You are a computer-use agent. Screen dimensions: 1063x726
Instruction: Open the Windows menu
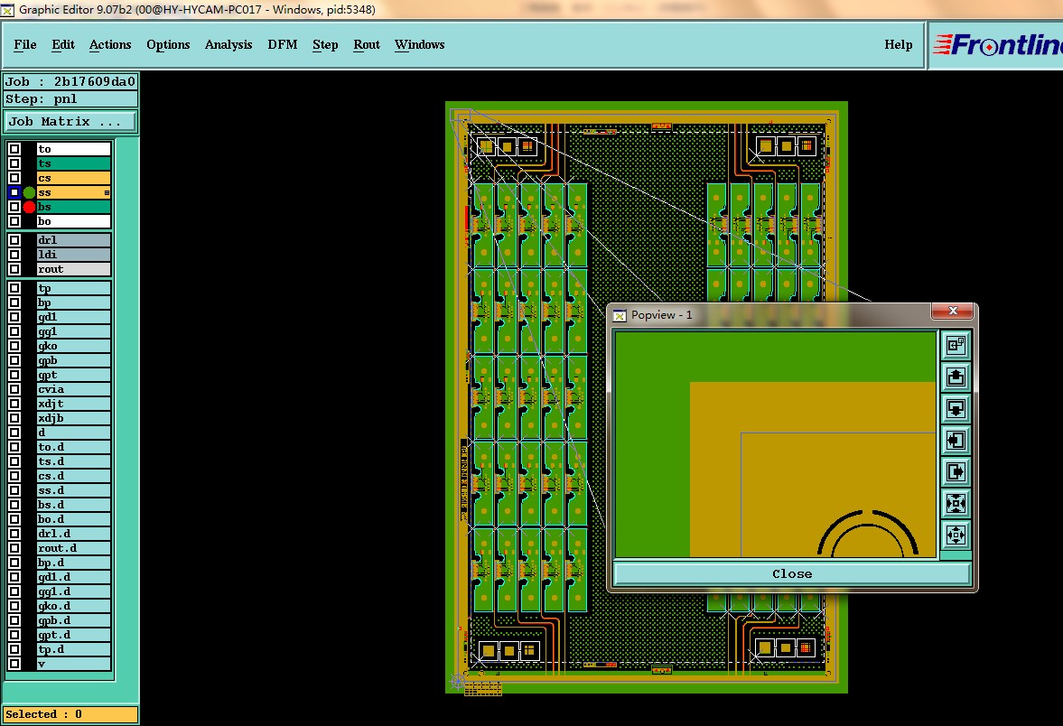[420, 45]
